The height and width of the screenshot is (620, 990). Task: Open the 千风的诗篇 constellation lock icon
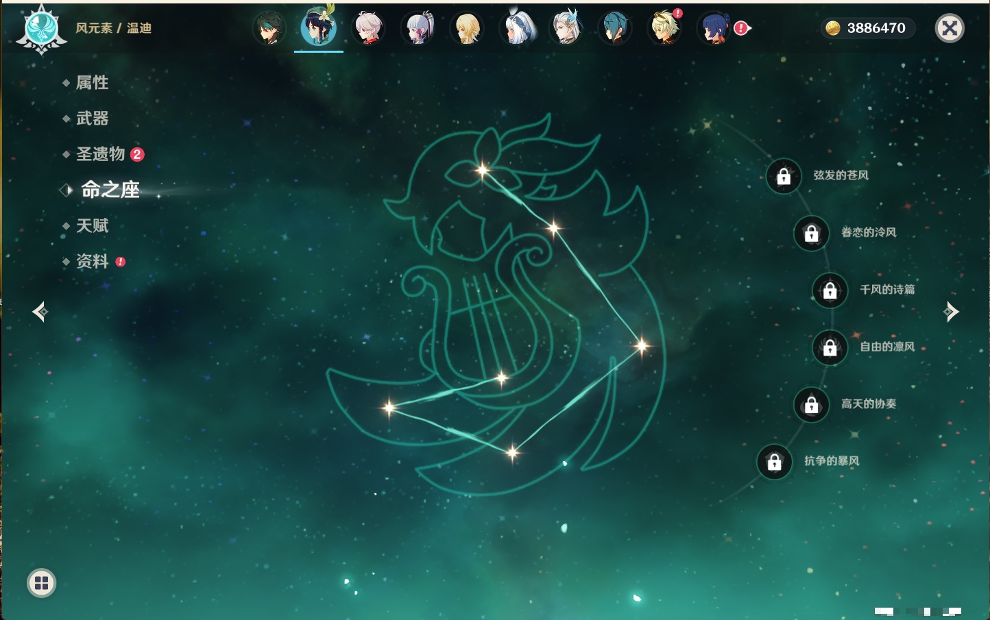pyautogui.click(x=830, y=290)
